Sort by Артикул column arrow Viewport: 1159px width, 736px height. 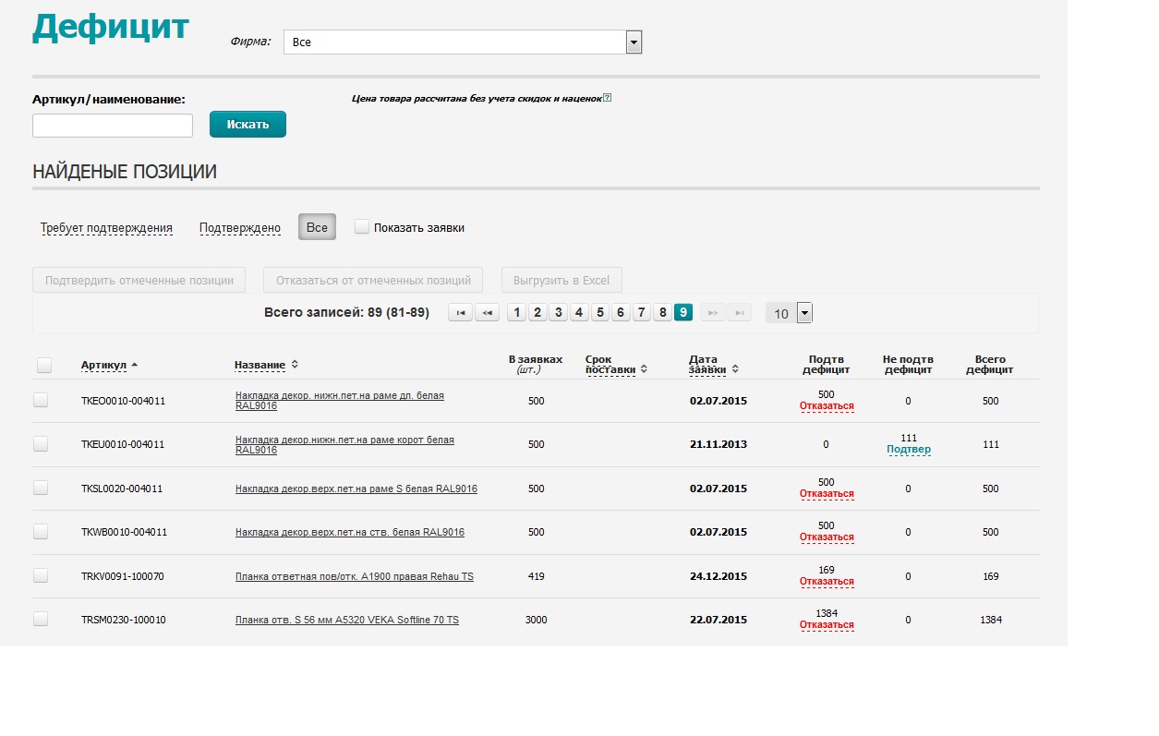(135, 366)
